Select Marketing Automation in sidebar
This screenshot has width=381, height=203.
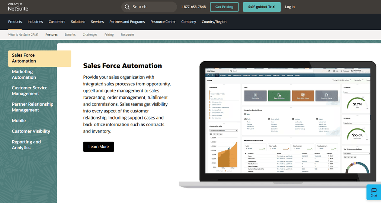[x=24, y=75]
